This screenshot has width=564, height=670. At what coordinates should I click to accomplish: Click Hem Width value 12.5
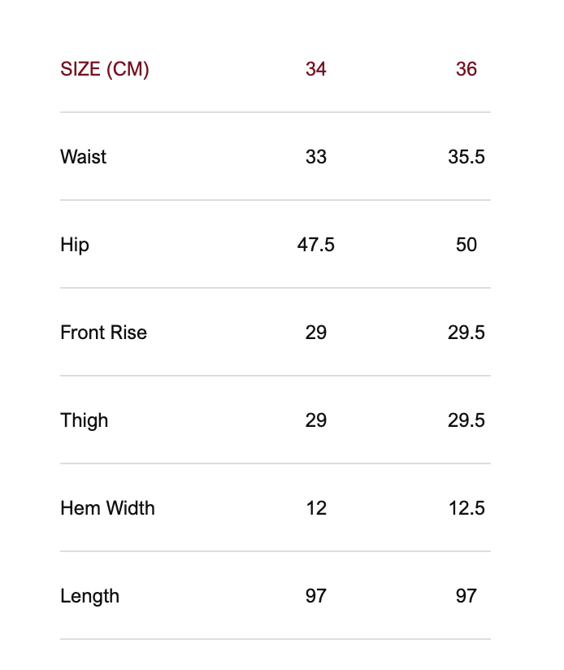click(466, 508)
